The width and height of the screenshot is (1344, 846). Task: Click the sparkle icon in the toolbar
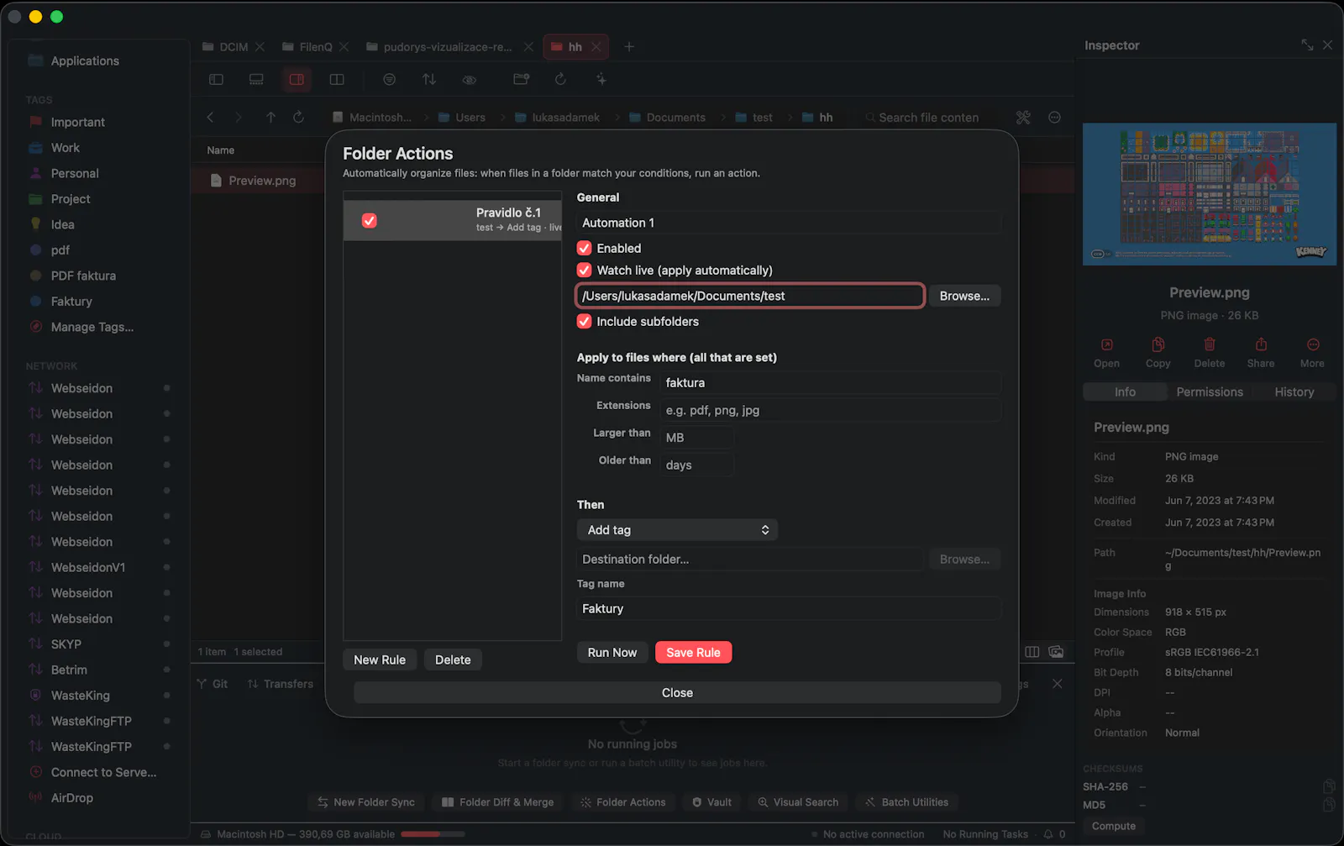[601, 79]
